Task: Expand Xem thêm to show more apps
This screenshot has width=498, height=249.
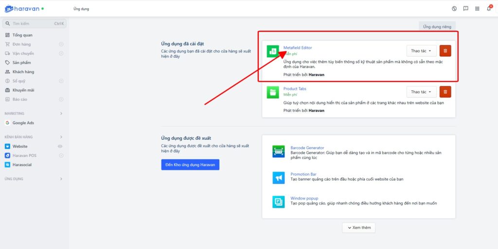Action: click(358, 228)
